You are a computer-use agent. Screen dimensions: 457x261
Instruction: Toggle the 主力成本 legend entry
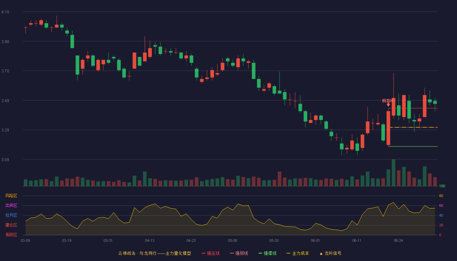pyautogui.click(x=298, y=253)
